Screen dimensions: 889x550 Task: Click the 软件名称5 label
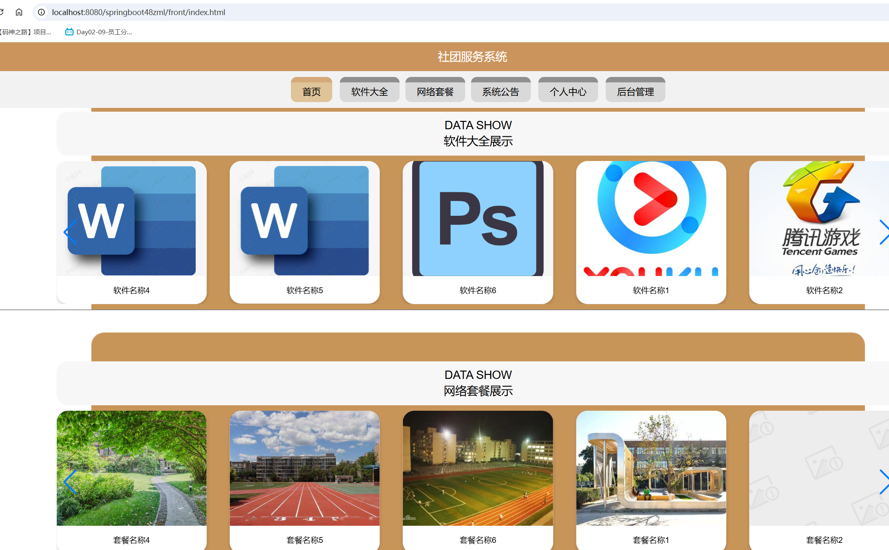click(305, 290)
